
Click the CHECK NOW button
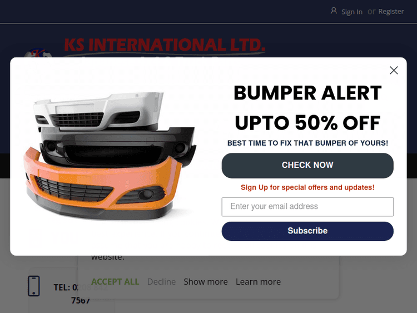point(307,166)
